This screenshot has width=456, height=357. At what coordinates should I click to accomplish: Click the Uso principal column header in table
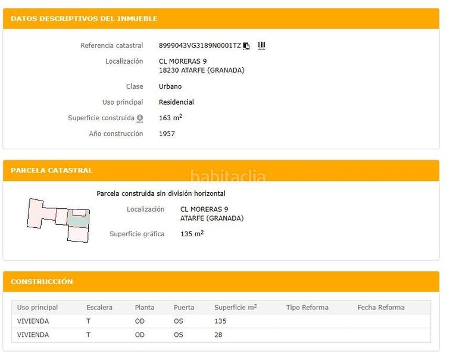click(x=38, y=308)
